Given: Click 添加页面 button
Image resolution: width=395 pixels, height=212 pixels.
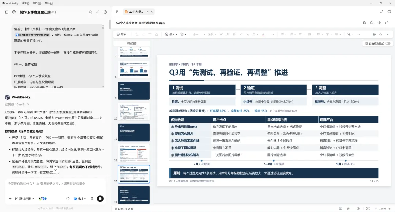Looking at the screenshot, I should click(132, 43).
